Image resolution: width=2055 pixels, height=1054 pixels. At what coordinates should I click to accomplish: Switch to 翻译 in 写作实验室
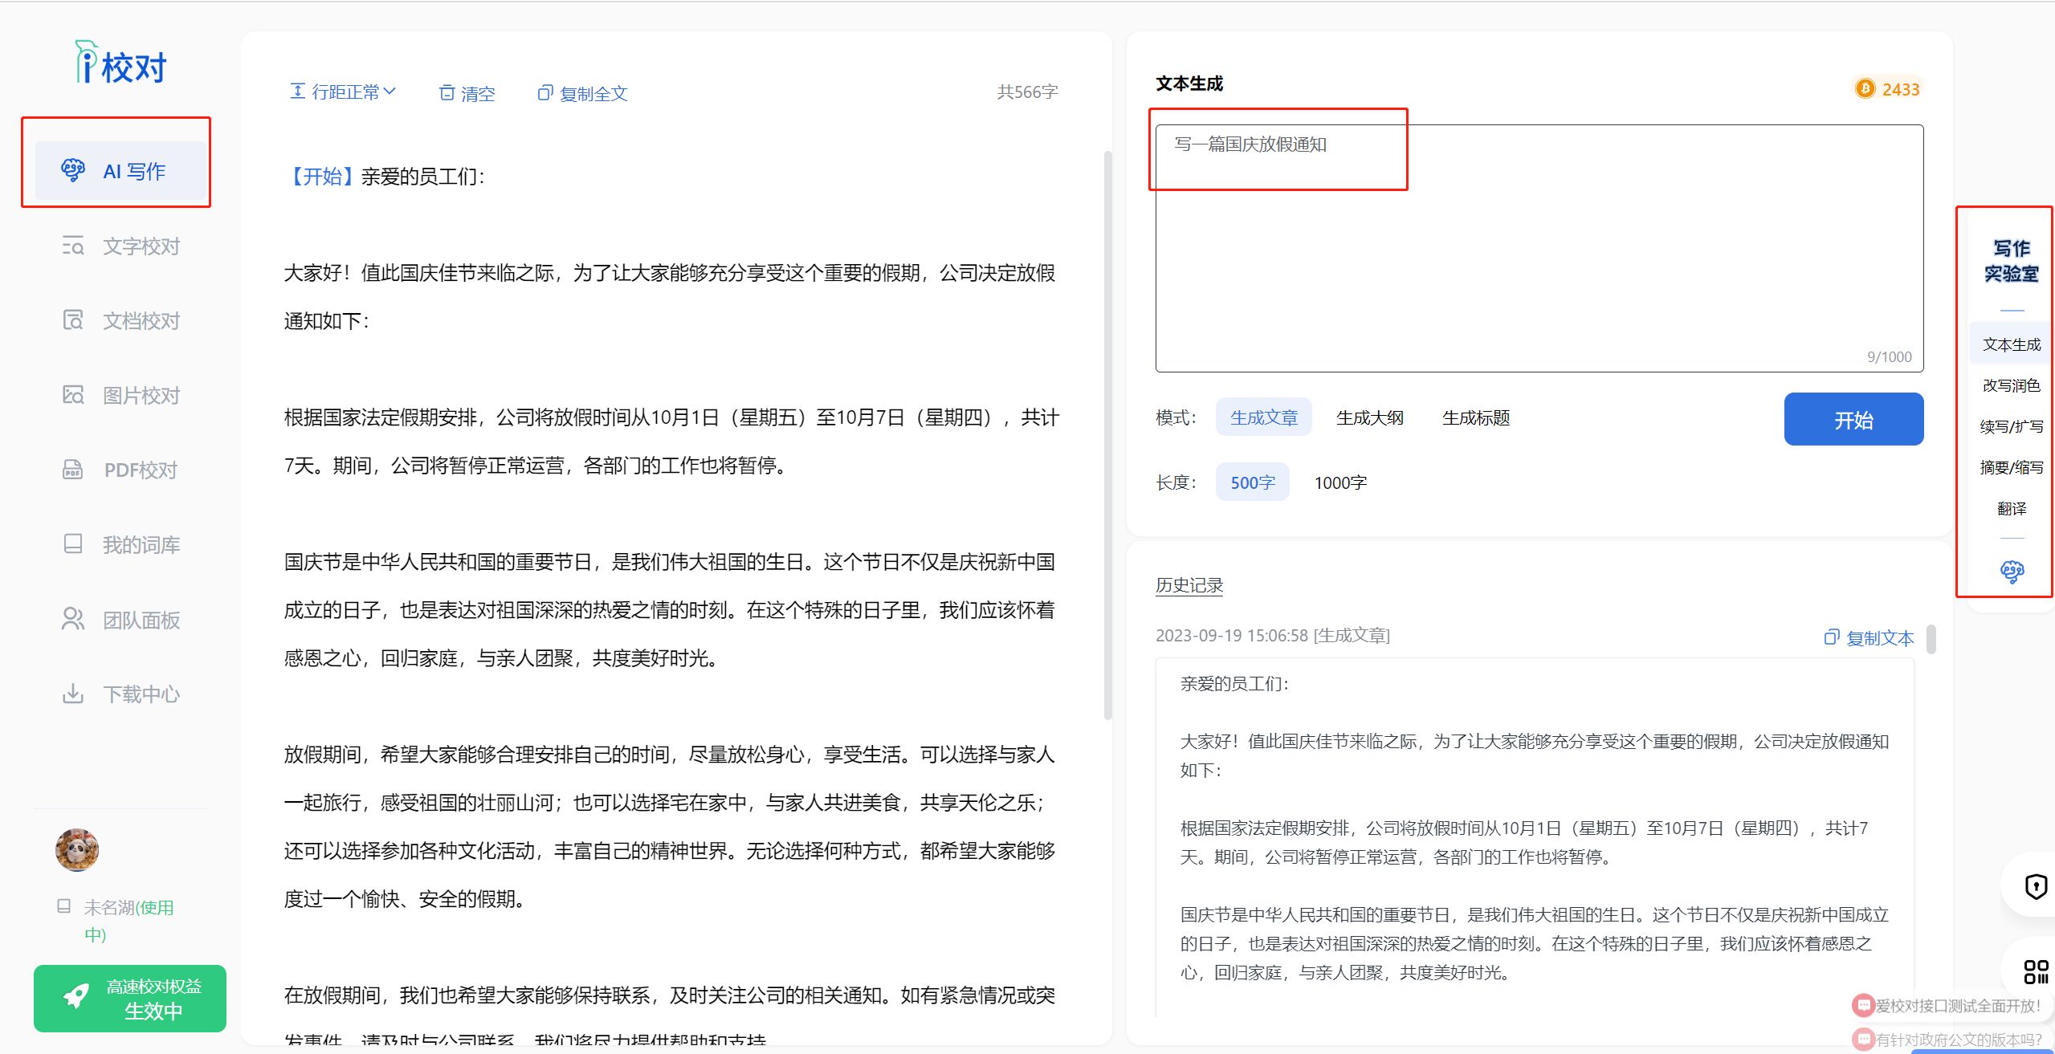(x=2011, y=508)
